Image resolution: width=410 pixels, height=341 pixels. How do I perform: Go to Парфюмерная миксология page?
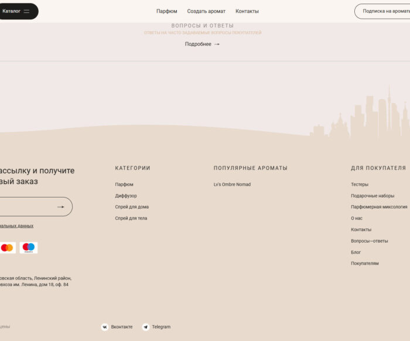(379, 207)
